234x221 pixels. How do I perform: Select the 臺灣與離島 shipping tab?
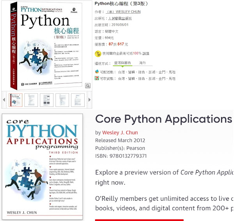point(122,63)
